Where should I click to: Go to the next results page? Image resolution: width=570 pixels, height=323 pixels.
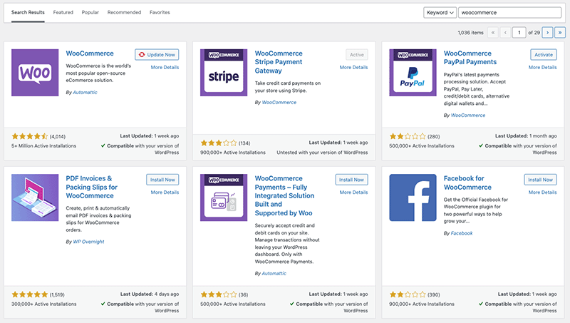(x=547, y=32)
